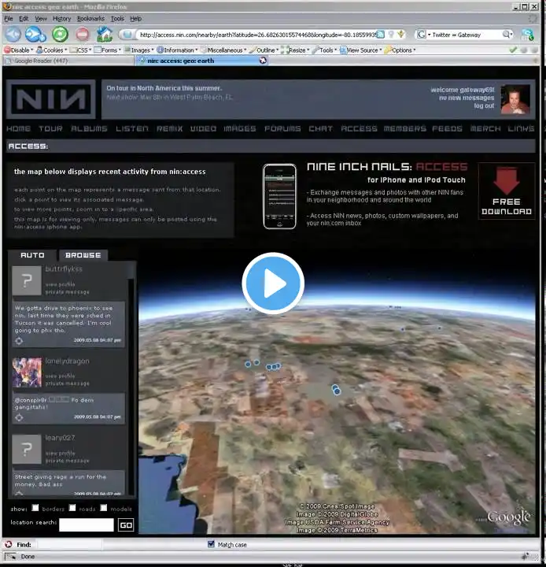Click the Google logo on the map
Viewport: 546px width, 567px height.
[509, 517]
